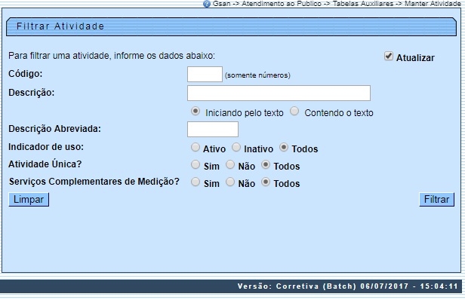The width and height of the screenshot is (465, 300).
Task: Focus the Descrição text field
Action: click(x=279, y=93)
